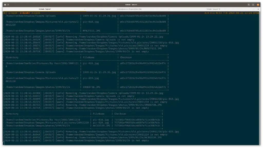
Task: Click the checksum in the AKJO3539.JPG row
Action: (x=137, y=126)
